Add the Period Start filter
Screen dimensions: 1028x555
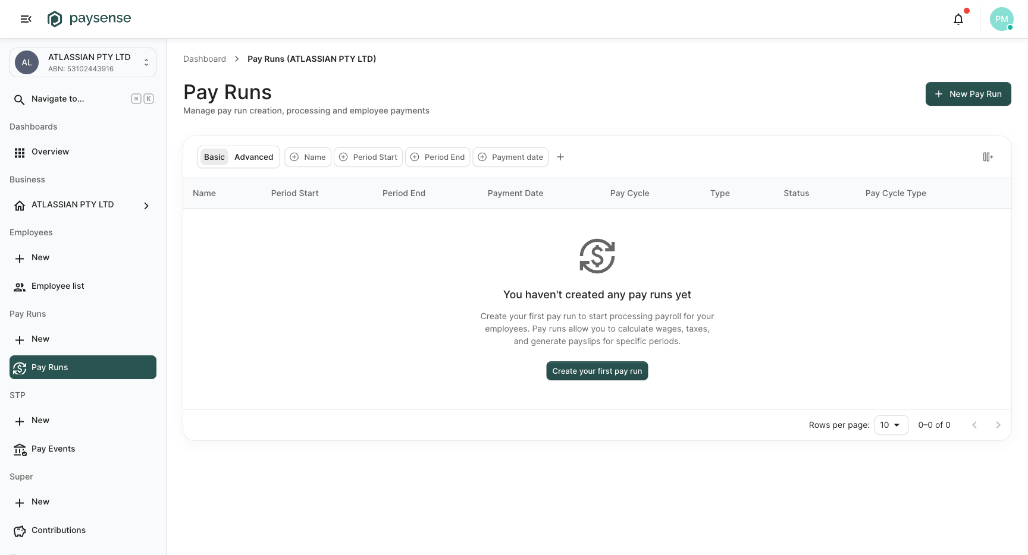[x=368, y=157]
